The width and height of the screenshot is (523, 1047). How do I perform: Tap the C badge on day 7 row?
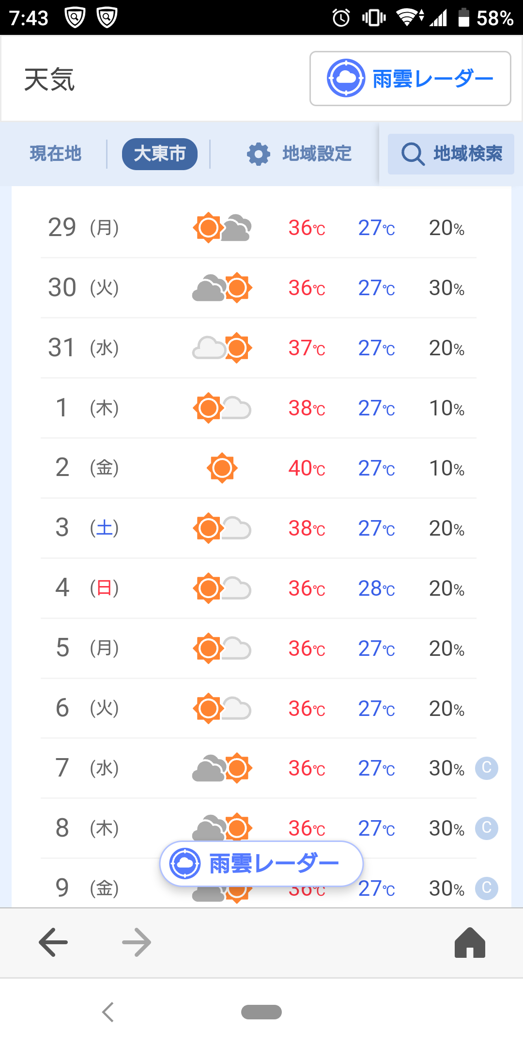coord(487,768)
